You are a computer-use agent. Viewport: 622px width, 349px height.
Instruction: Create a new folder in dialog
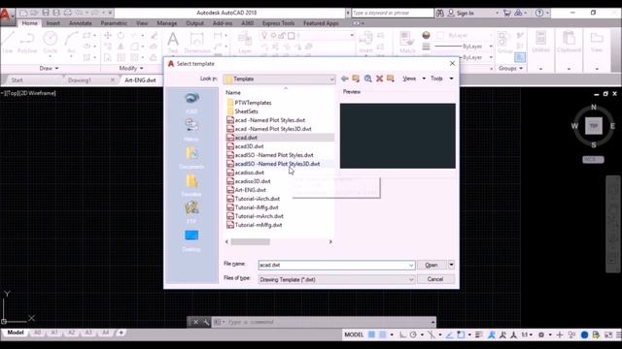[391, 79]
